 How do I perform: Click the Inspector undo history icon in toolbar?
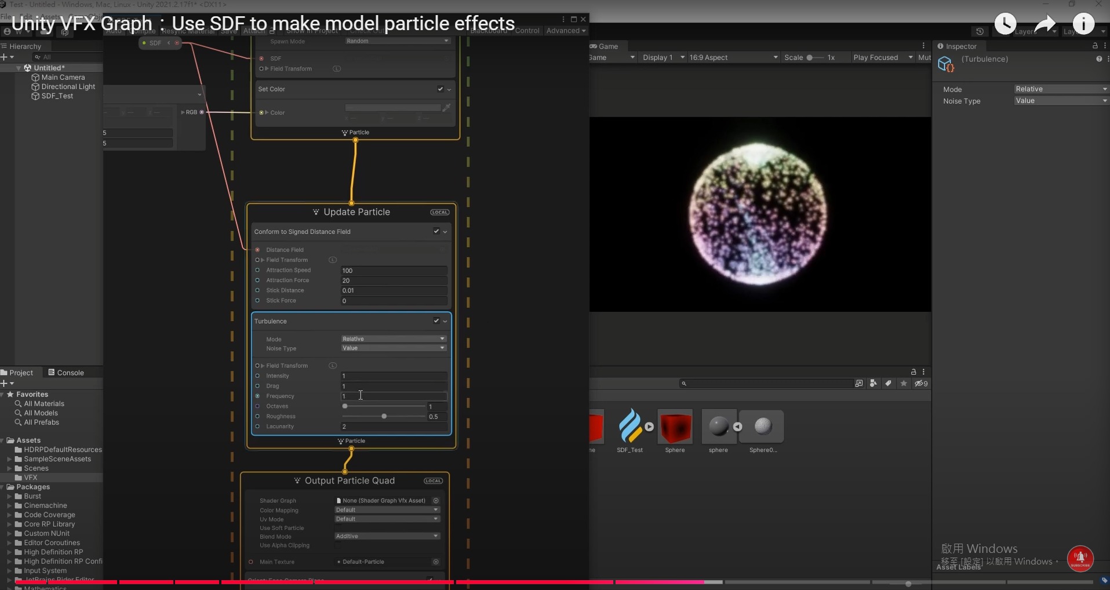980,31
